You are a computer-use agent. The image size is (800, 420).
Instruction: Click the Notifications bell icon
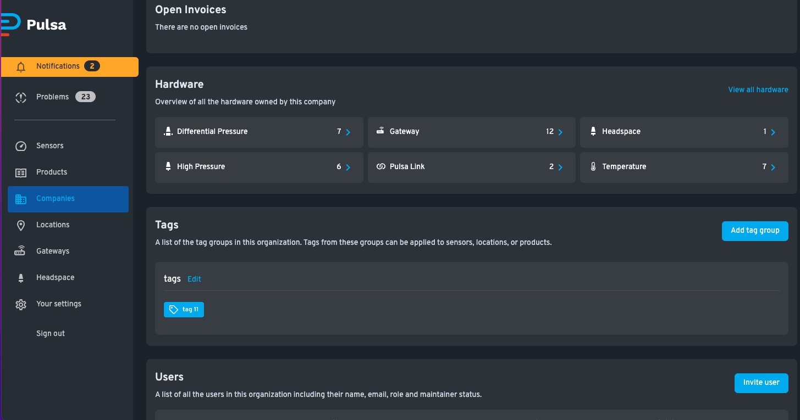(21, 67)
